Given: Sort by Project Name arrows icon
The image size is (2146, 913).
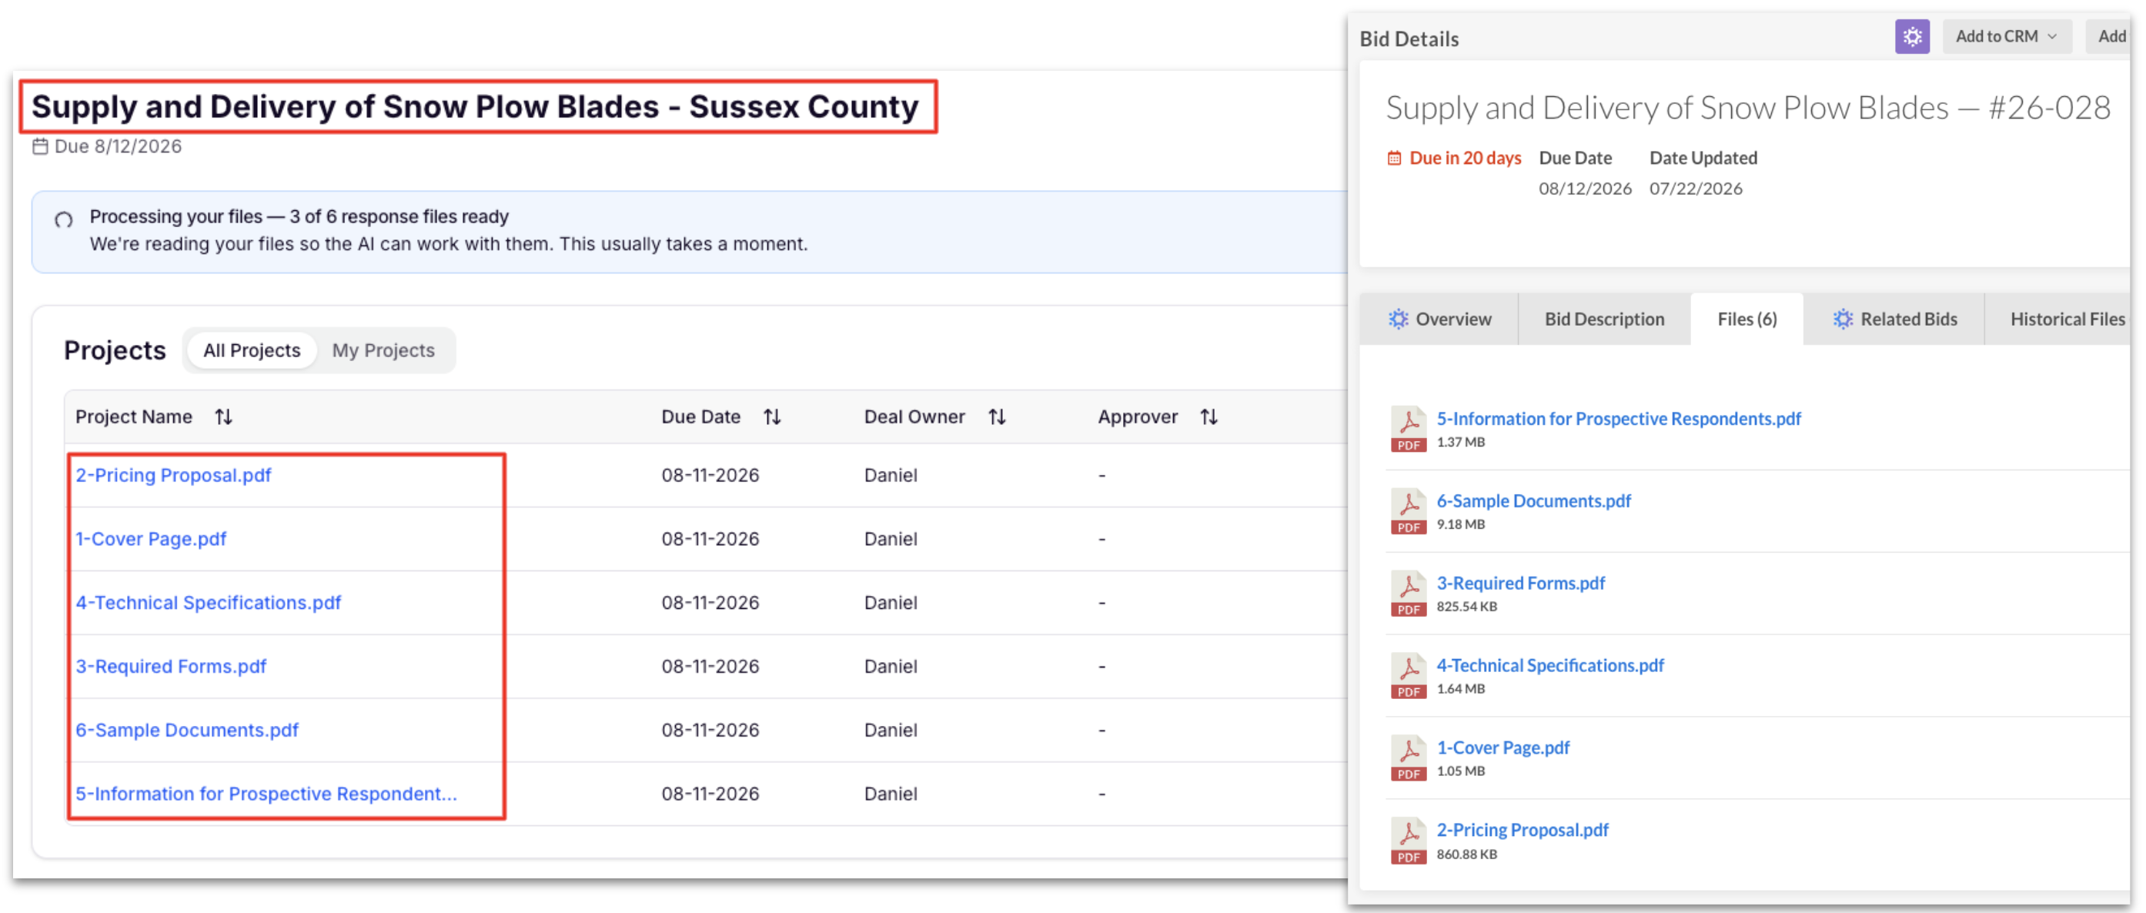Looking at the screenshot, I should click(223, 417).
